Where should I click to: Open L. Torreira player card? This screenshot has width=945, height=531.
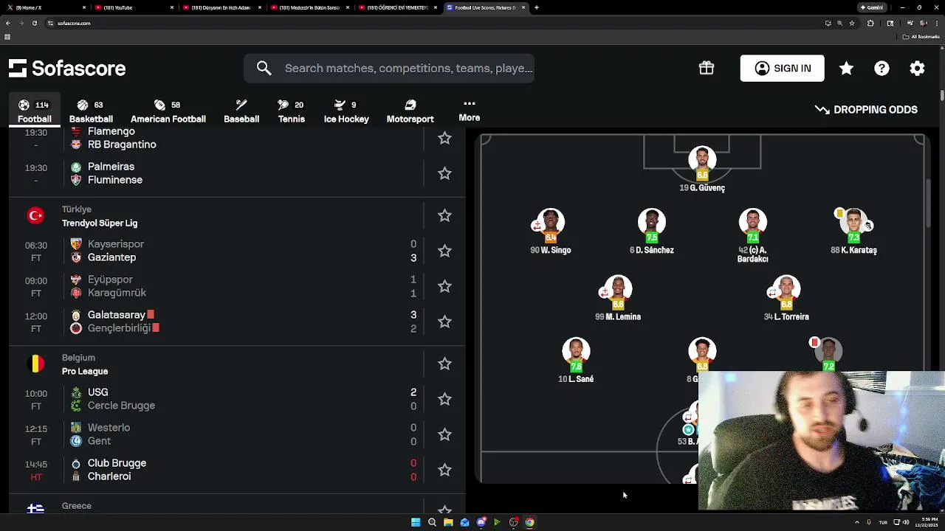(786, 299)
